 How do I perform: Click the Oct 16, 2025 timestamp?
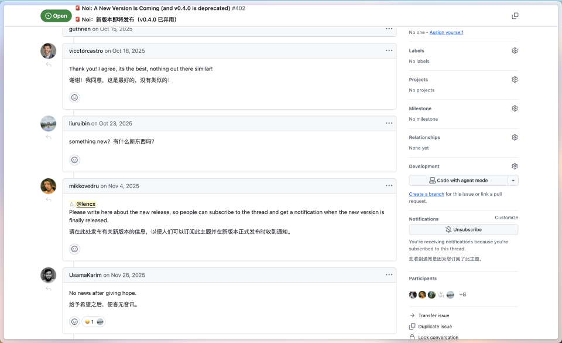128,51
